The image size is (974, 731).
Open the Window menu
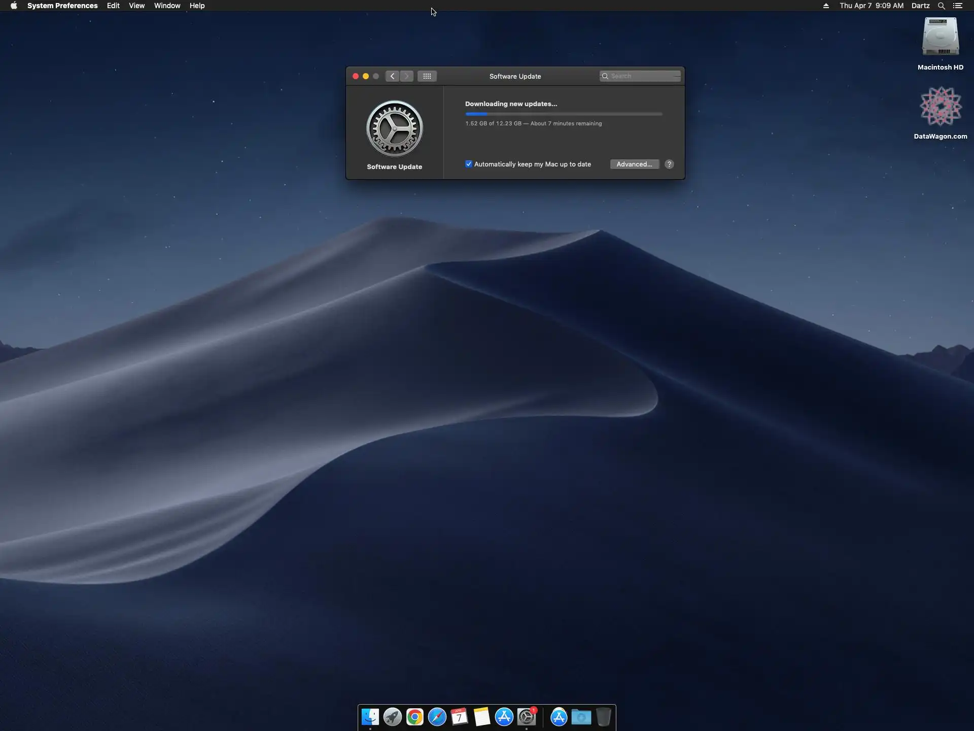coord(167,6)
